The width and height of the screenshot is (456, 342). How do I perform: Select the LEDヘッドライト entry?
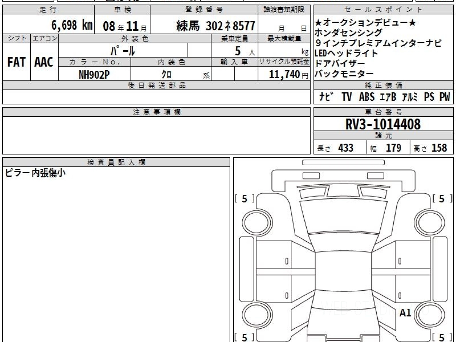346,54
